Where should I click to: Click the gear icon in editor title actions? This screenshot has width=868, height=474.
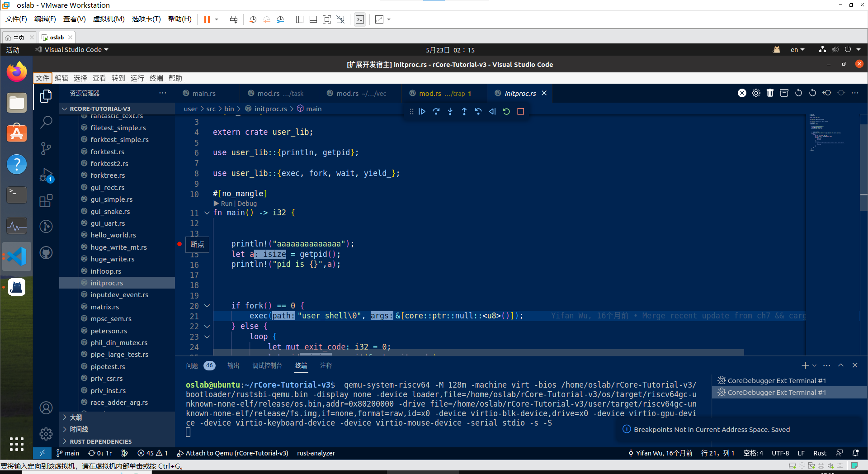pos(756,93)
